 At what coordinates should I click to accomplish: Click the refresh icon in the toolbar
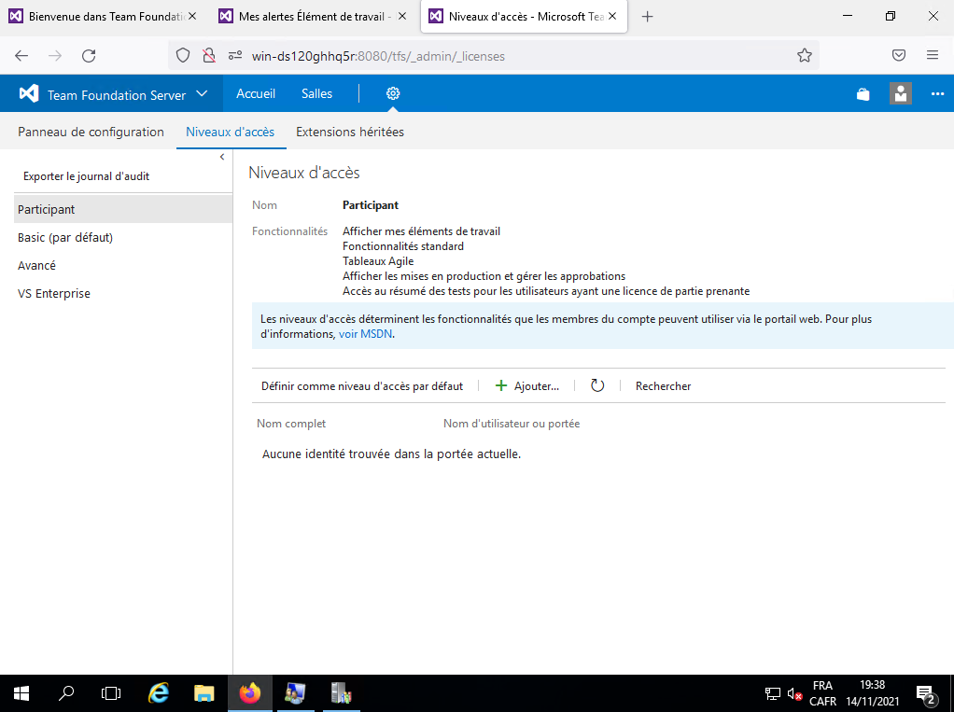tap(597, 386)
